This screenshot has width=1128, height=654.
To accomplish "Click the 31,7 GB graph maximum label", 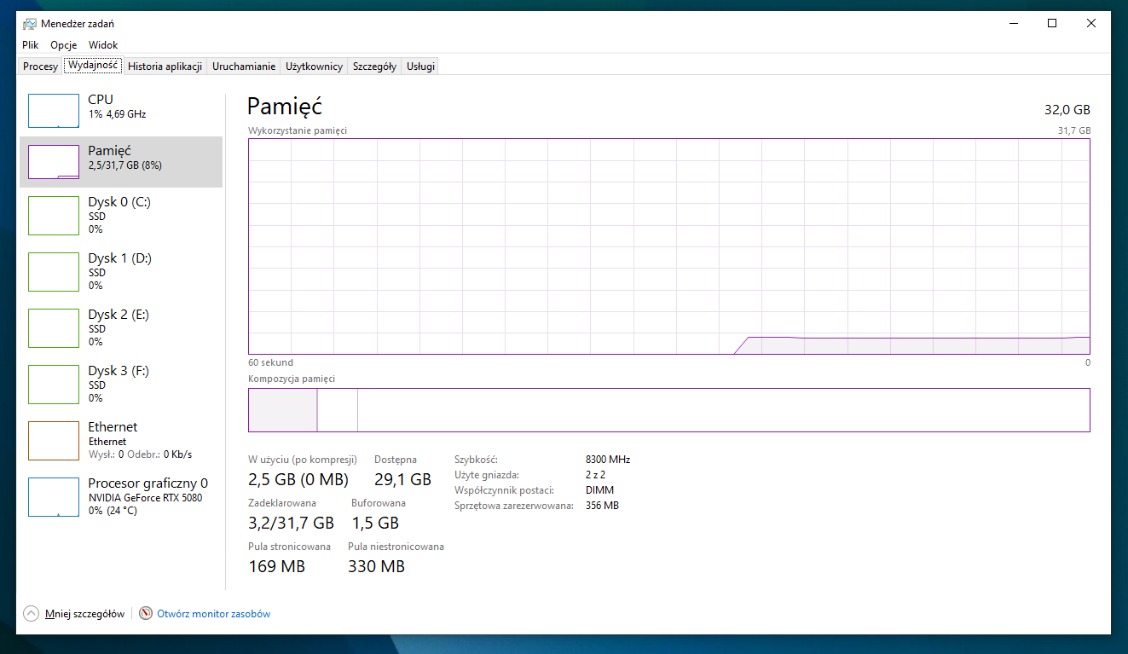I will click(1074, 130).
